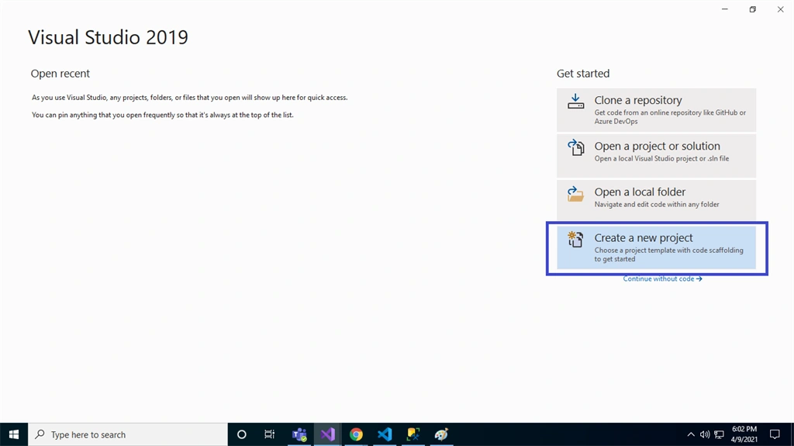Click the Get started heading
The image size is (794, 446).
click(583, 74)
